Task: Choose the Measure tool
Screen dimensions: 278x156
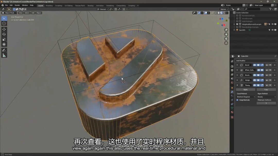Action: tap(4, 55)
